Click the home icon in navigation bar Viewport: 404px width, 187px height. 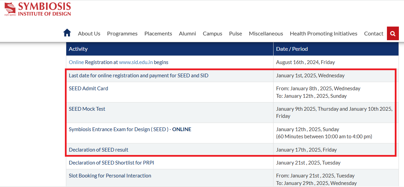pyautogui.click(x=67, y=33)
